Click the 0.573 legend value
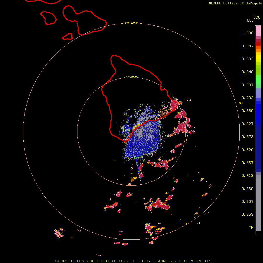This screenshot has height=263, width=263. (248, 137)
